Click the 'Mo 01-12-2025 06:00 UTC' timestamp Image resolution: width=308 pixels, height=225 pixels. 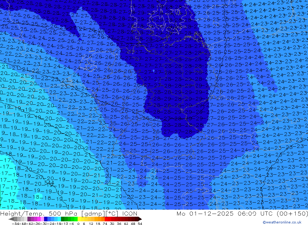pyautogui.click(x=225, y=213)
